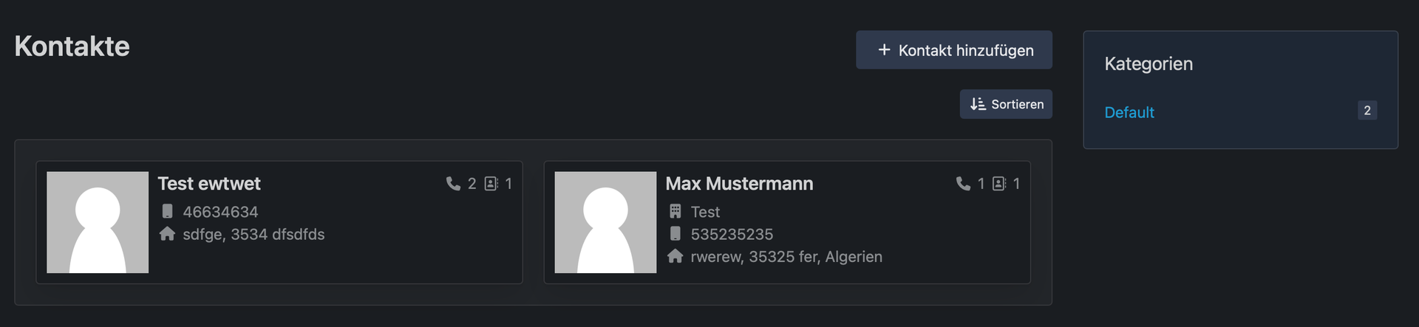Open Test ewtwet contact name
This screenshot has height=327, width=1419.
point(209,183)
